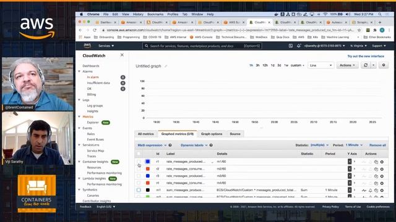Apply anomaly detection to m1 row
This screenshot has height=222, width=396.
pyautogui.click(x=364, y=191)
